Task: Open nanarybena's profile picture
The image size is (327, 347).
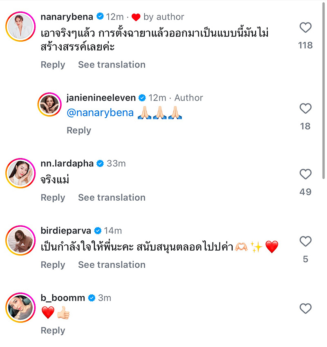Action: click(20, 25)
